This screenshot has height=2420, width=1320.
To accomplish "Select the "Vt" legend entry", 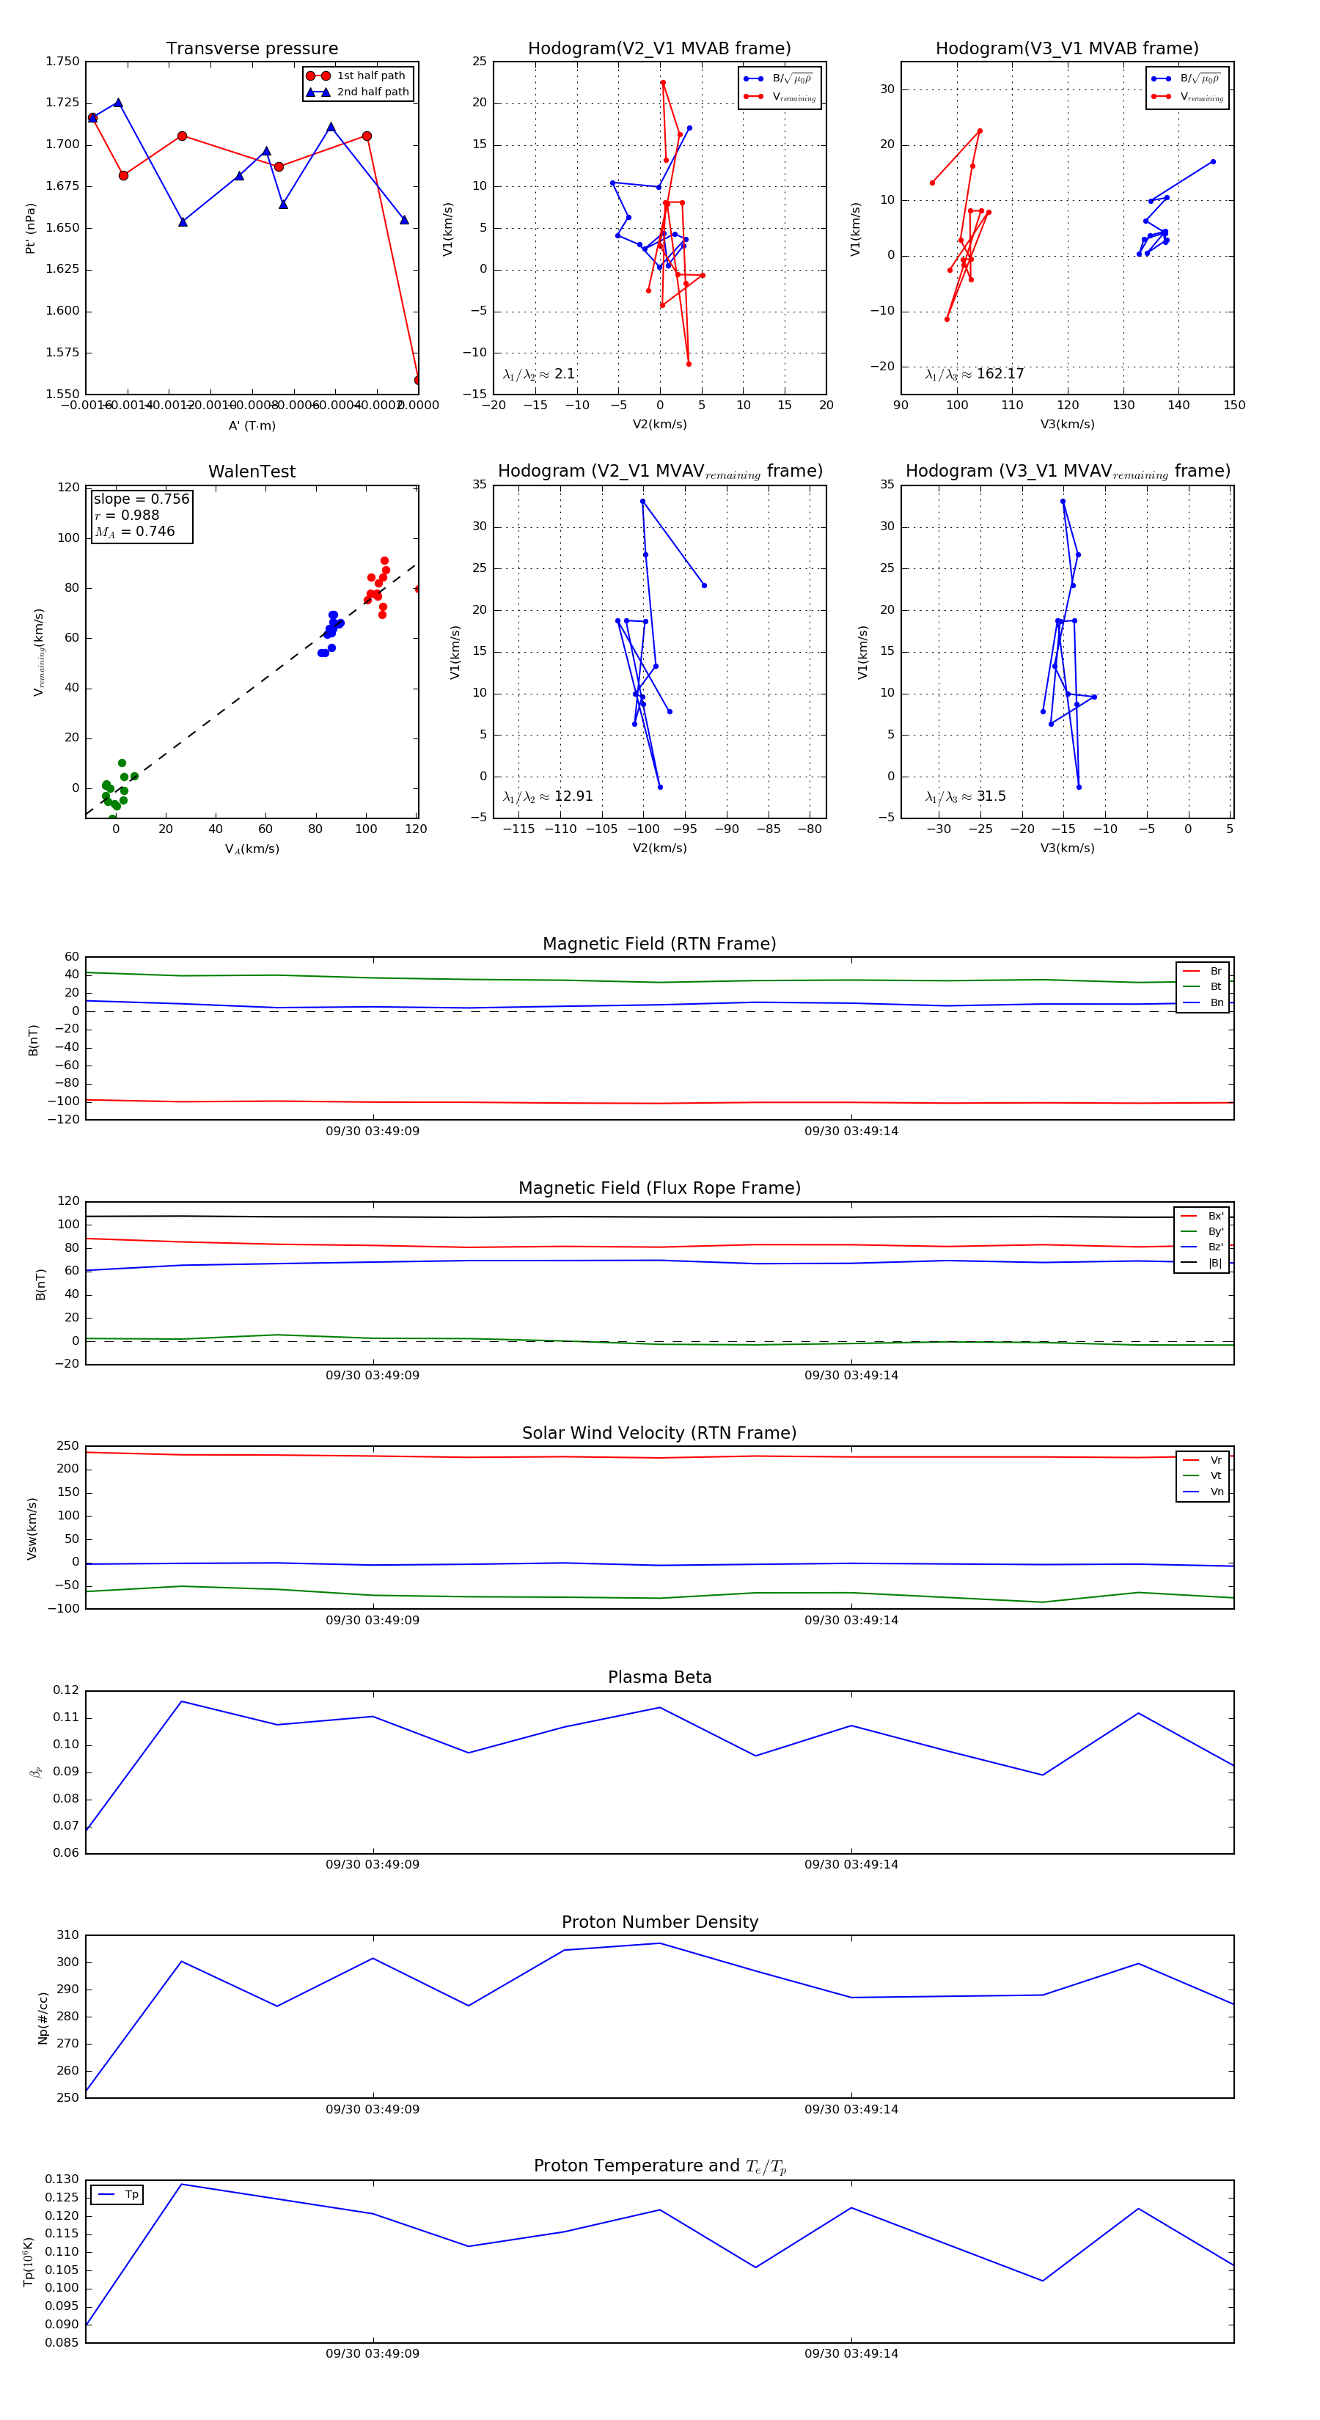I will (1203, 1476).
